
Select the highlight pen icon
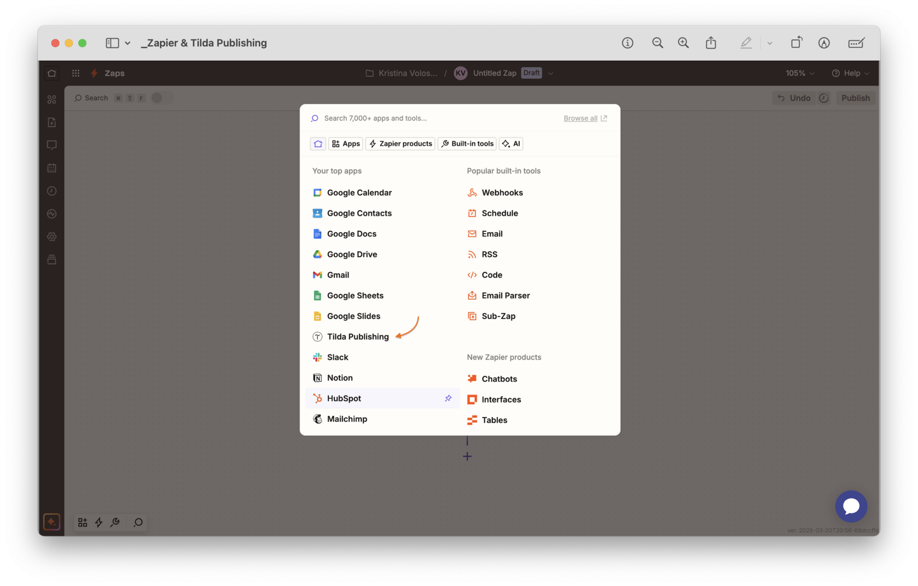pyautogui.click(x=746, y=43)
